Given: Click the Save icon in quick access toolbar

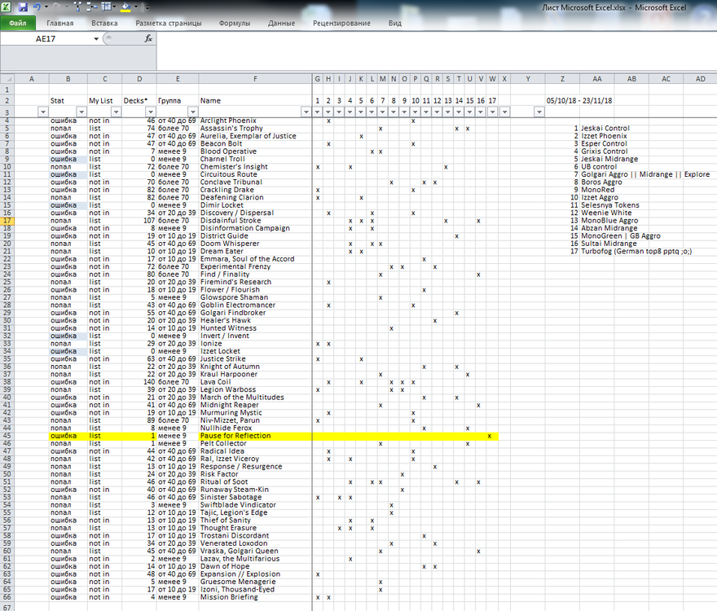Looking at the screenshot, I should [x=23, y=7].
